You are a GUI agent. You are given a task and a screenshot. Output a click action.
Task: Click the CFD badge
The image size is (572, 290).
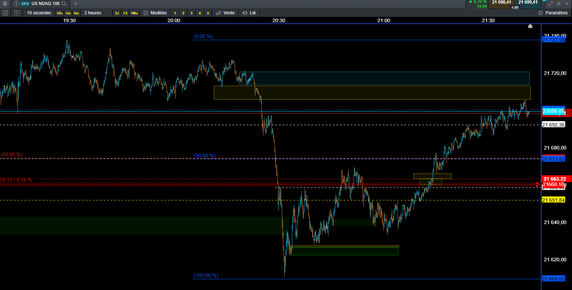point(25,4)
